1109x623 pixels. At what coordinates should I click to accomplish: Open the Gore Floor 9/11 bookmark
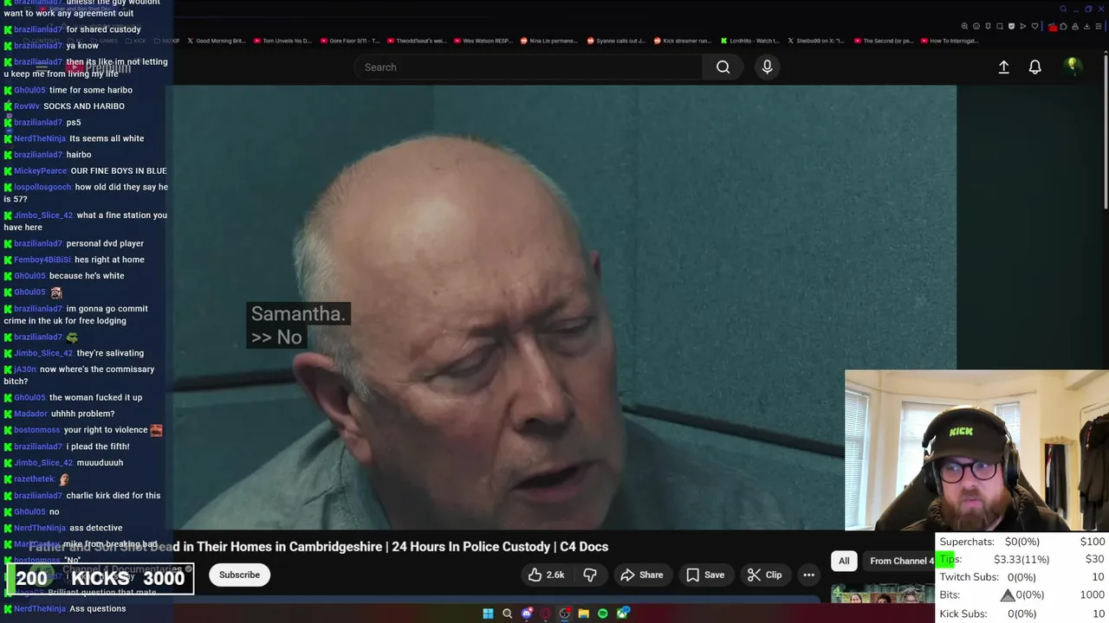point(350,41)
